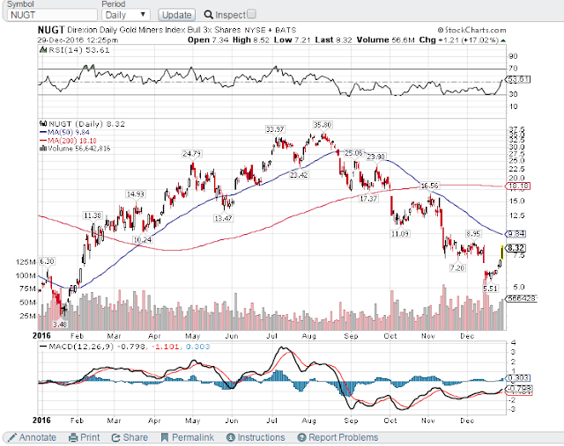Click the Share icon
This screenshot has width=564, height=446.
point(115,437)
